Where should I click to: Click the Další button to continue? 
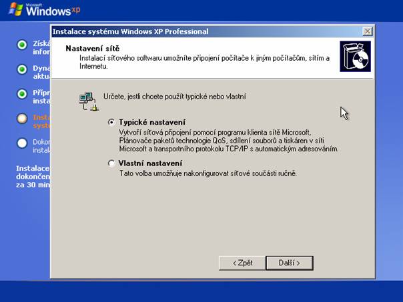click(290, 263)
